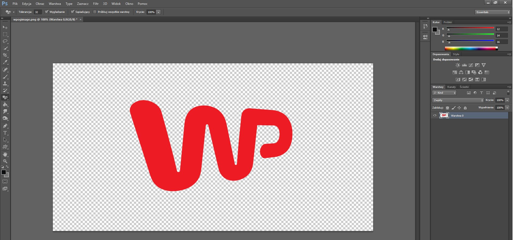
Task: Lock all layer attributes
Action: pyautogui.click(x=465, y=108)
